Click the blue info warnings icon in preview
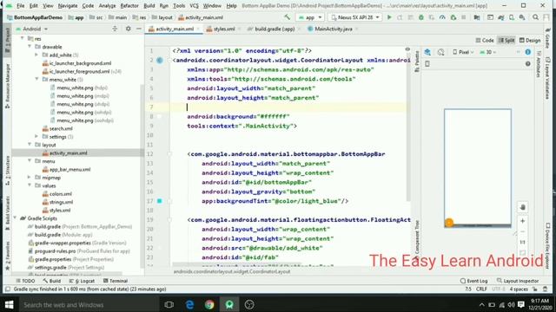Viewport: 556px width, 312px height. coord(528,52)
